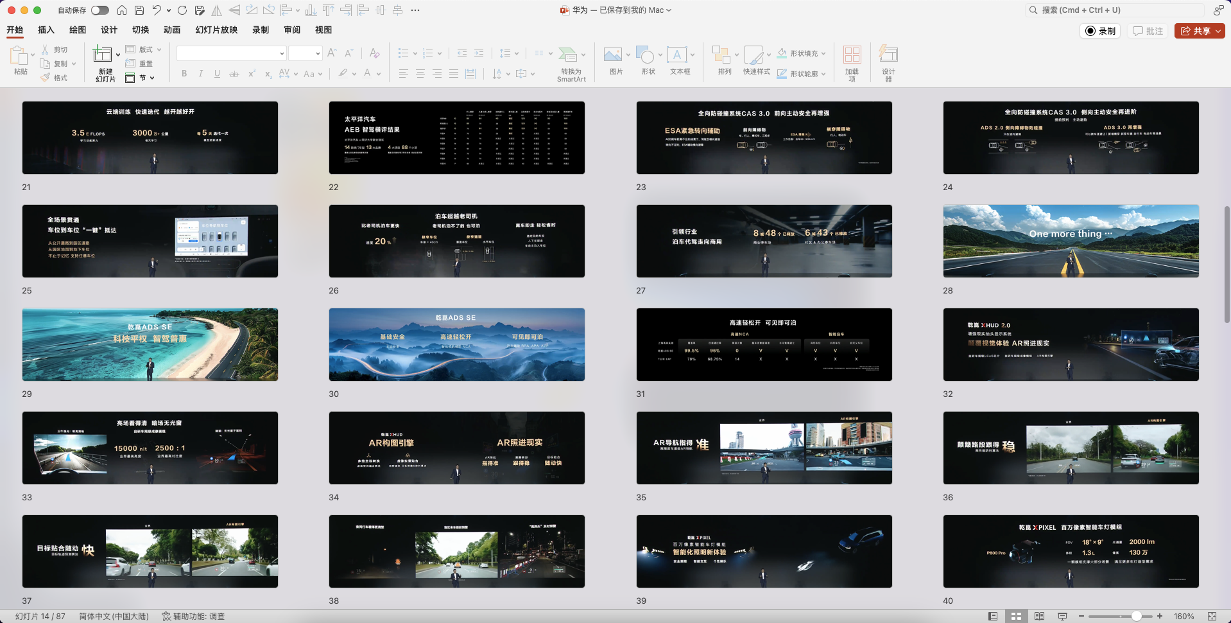Insert a 形状 shape
The height and width of the screenshot is (623, 1231).
pos(645,55)
